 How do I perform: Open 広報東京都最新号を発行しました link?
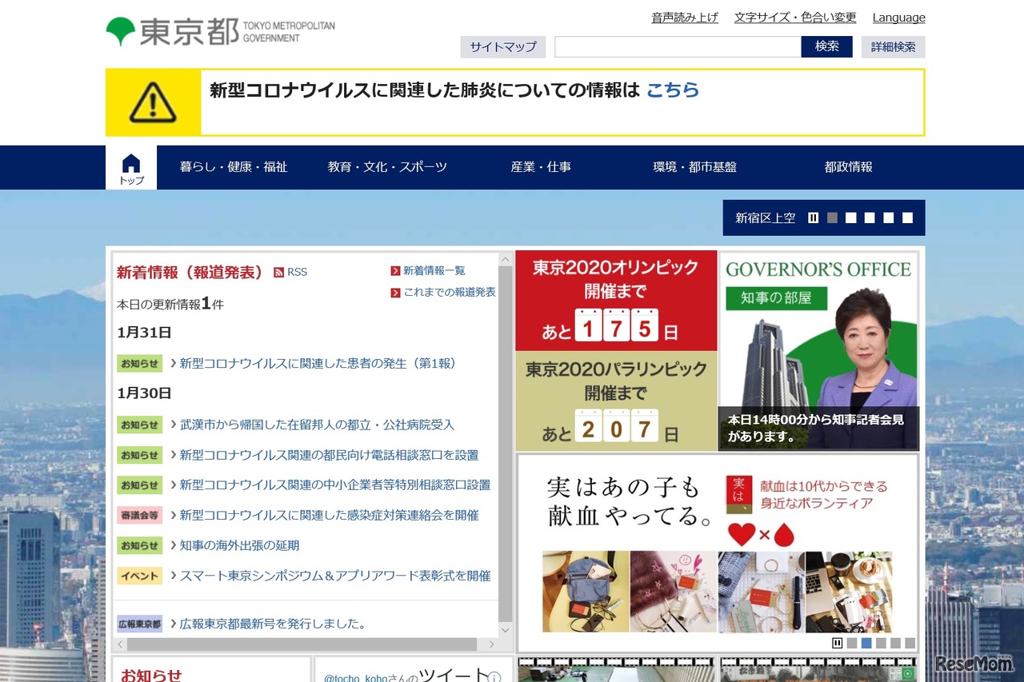click(x=273, y=624)
